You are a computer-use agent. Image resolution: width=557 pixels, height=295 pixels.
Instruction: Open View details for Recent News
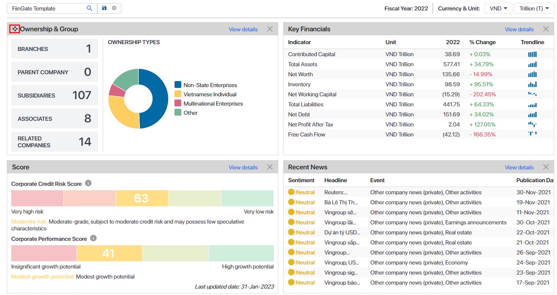519,167
